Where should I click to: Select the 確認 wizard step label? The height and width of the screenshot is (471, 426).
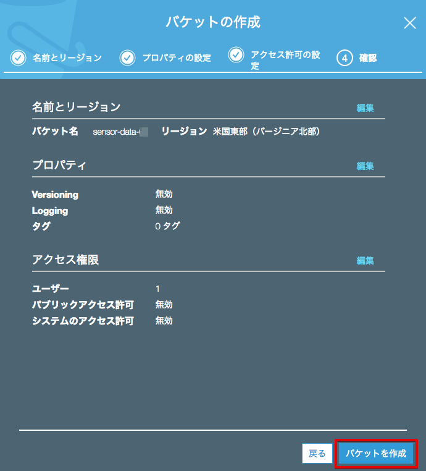pyautogui.click(x=368, y=57)
